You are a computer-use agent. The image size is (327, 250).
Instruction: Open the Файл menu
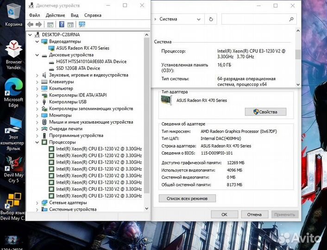pos(34,15)
